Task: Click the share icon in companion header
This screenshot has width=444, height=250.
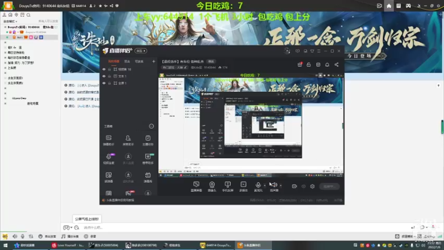Action: [336, 64]
